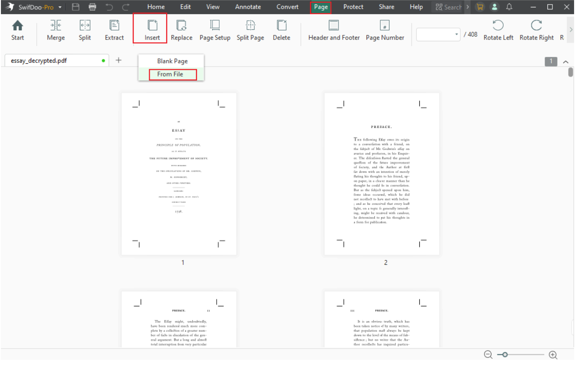This screenshot has width=575, height=368.
Task: Choose Blank Page from the Insert menu
Action: [x=172, y=61]
